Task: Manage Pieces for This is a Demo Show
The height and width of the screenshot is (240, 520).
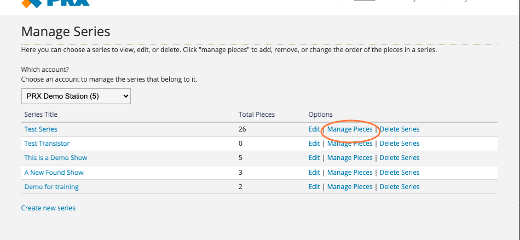Action: (350, 158)
